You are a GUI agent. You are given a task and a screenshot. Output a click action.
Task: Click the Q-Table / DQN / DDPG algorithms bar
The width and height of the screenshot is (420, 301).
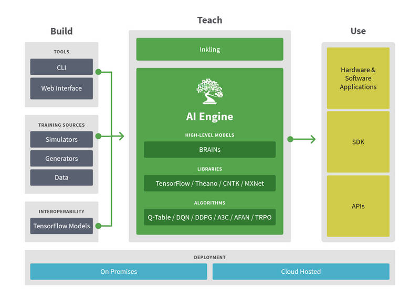tap(209, 217)
